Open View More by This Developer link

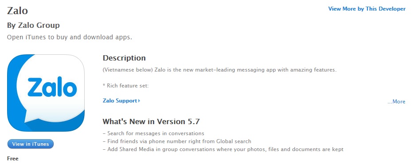pyautogui.click(x=367, y=9)
